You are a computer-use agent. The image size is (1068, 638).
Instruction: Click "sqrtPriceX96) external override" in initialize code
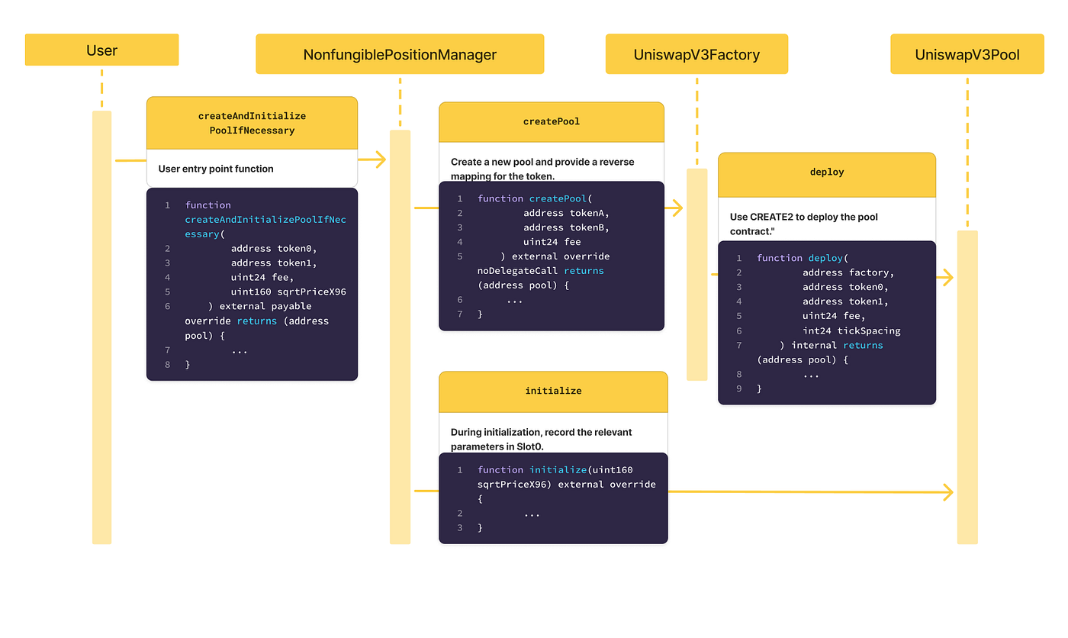pyautogui.click(x=567, y=485)
